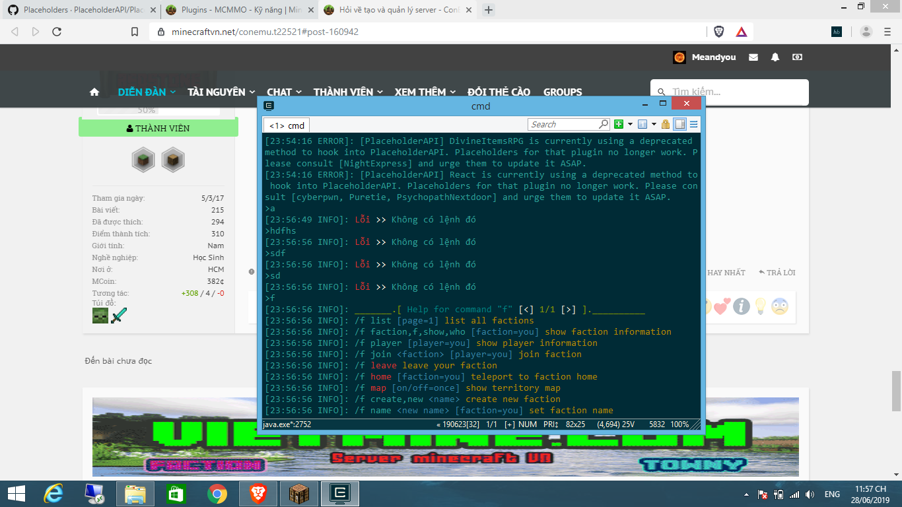The height and width of the screenshot is (507, 902).
Task: React with the light bulb emoji
Action: tap(760, 306)
